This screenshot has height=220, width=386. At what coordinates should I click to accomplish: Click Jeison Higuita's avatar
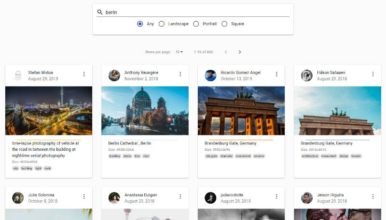(307, 198)
